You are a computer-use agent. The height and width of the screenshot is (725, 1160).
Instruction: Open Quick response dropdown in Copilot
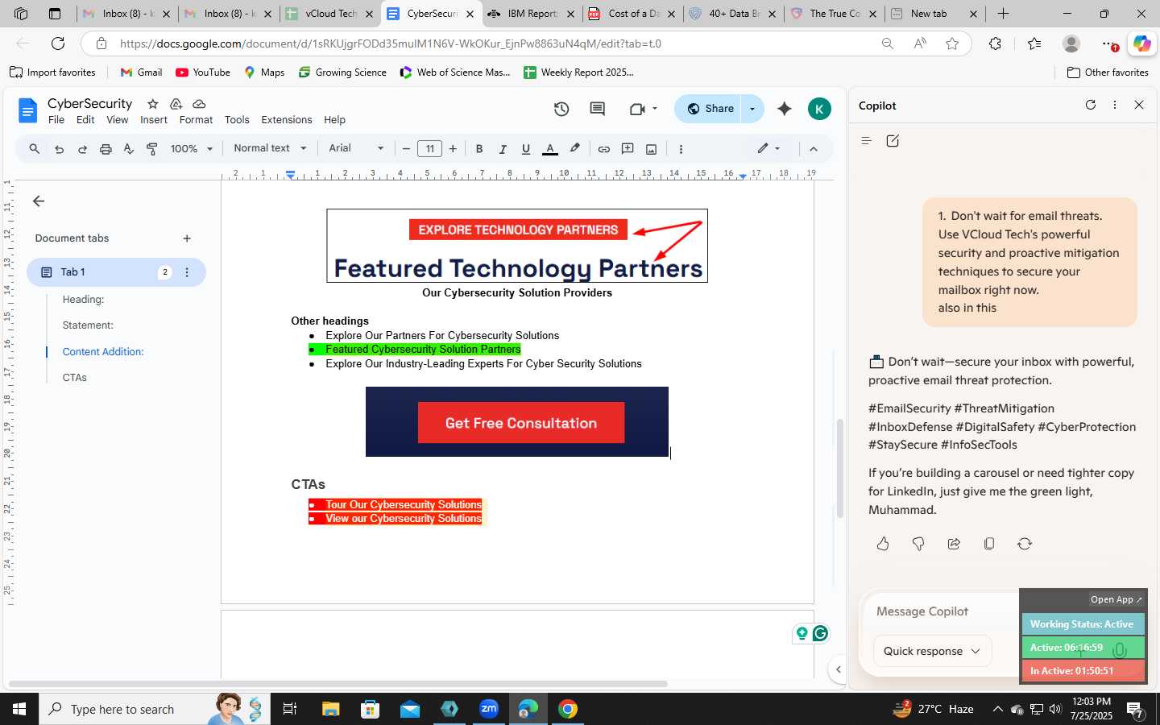932,651
